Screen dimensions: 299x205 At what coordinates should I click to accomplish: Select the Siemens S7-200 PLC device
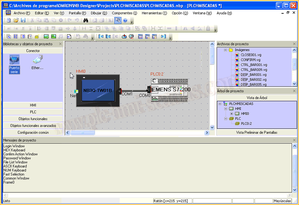pyautogui.click(x=169, y=90)
